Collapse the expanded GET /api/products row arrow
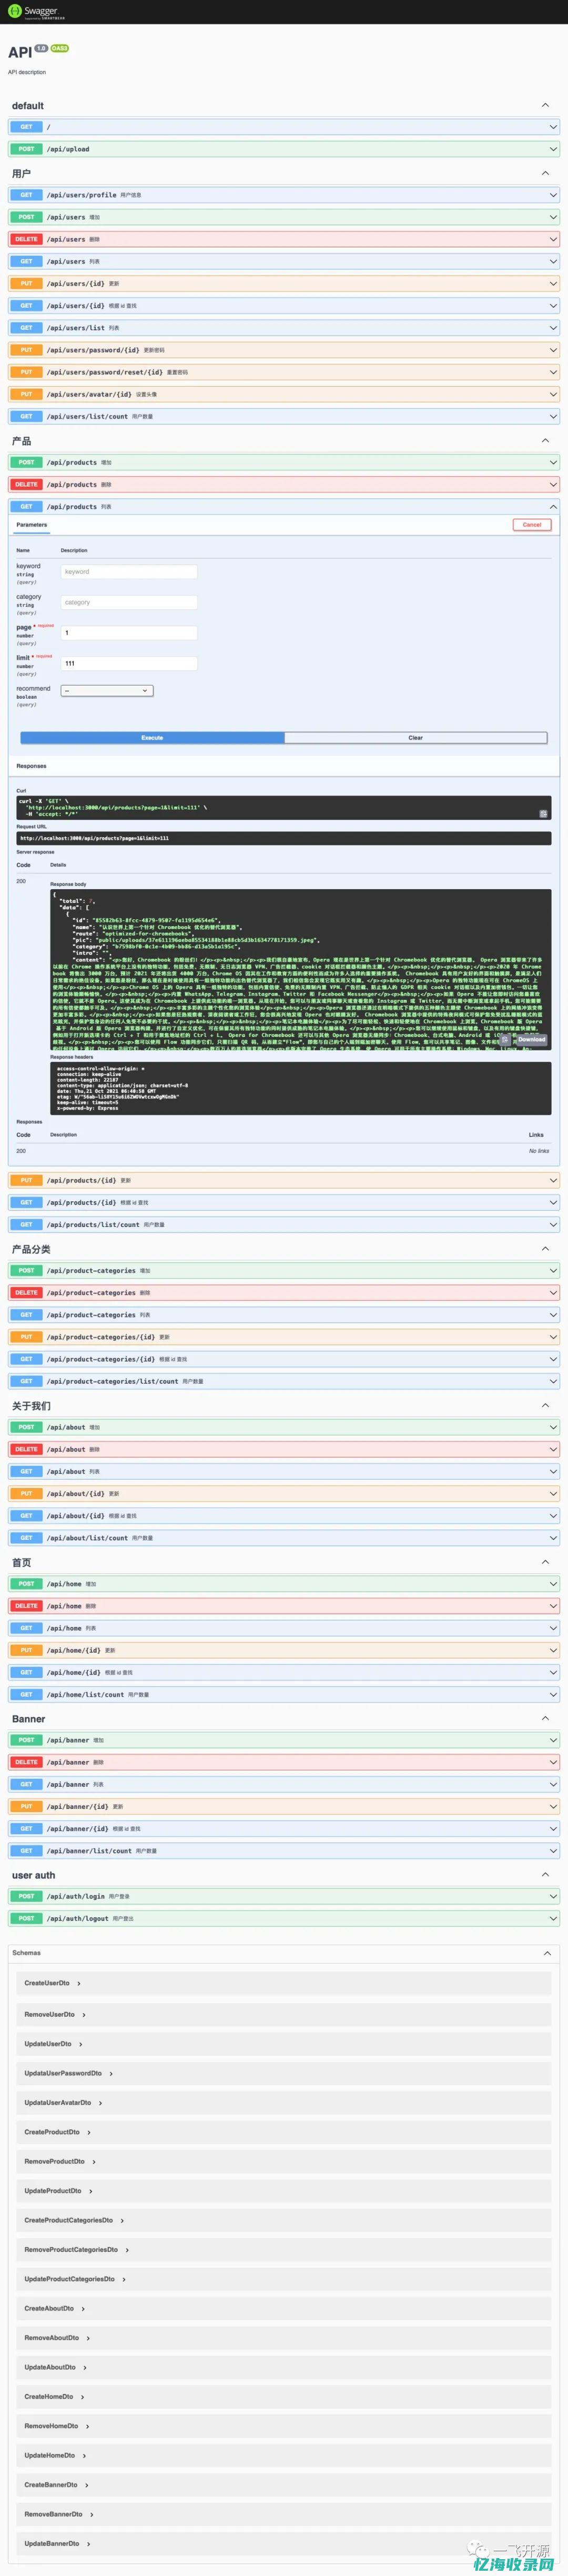Screen dimensions: 568x2576 (553, 506)
